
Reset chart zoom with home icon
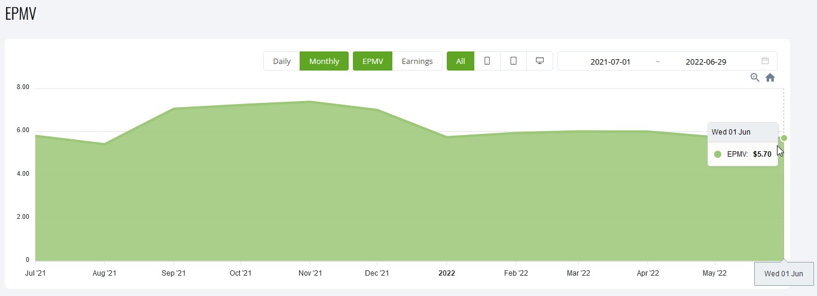click(770, 78)
